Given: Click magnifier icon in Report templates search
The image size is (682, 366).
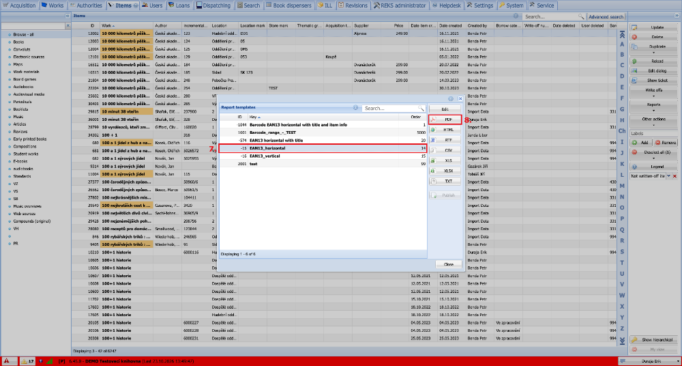Looking at the screenshot, I should coord(421,108).
